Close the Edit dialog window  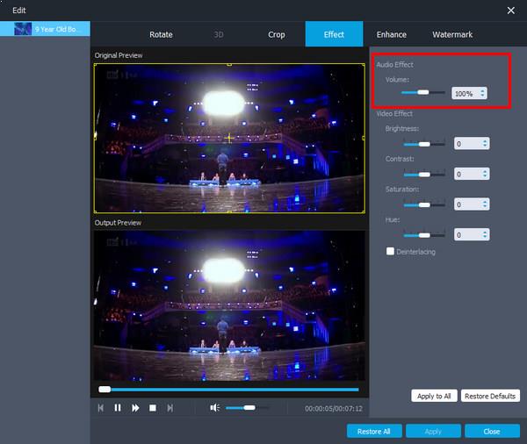pos(511,10)
